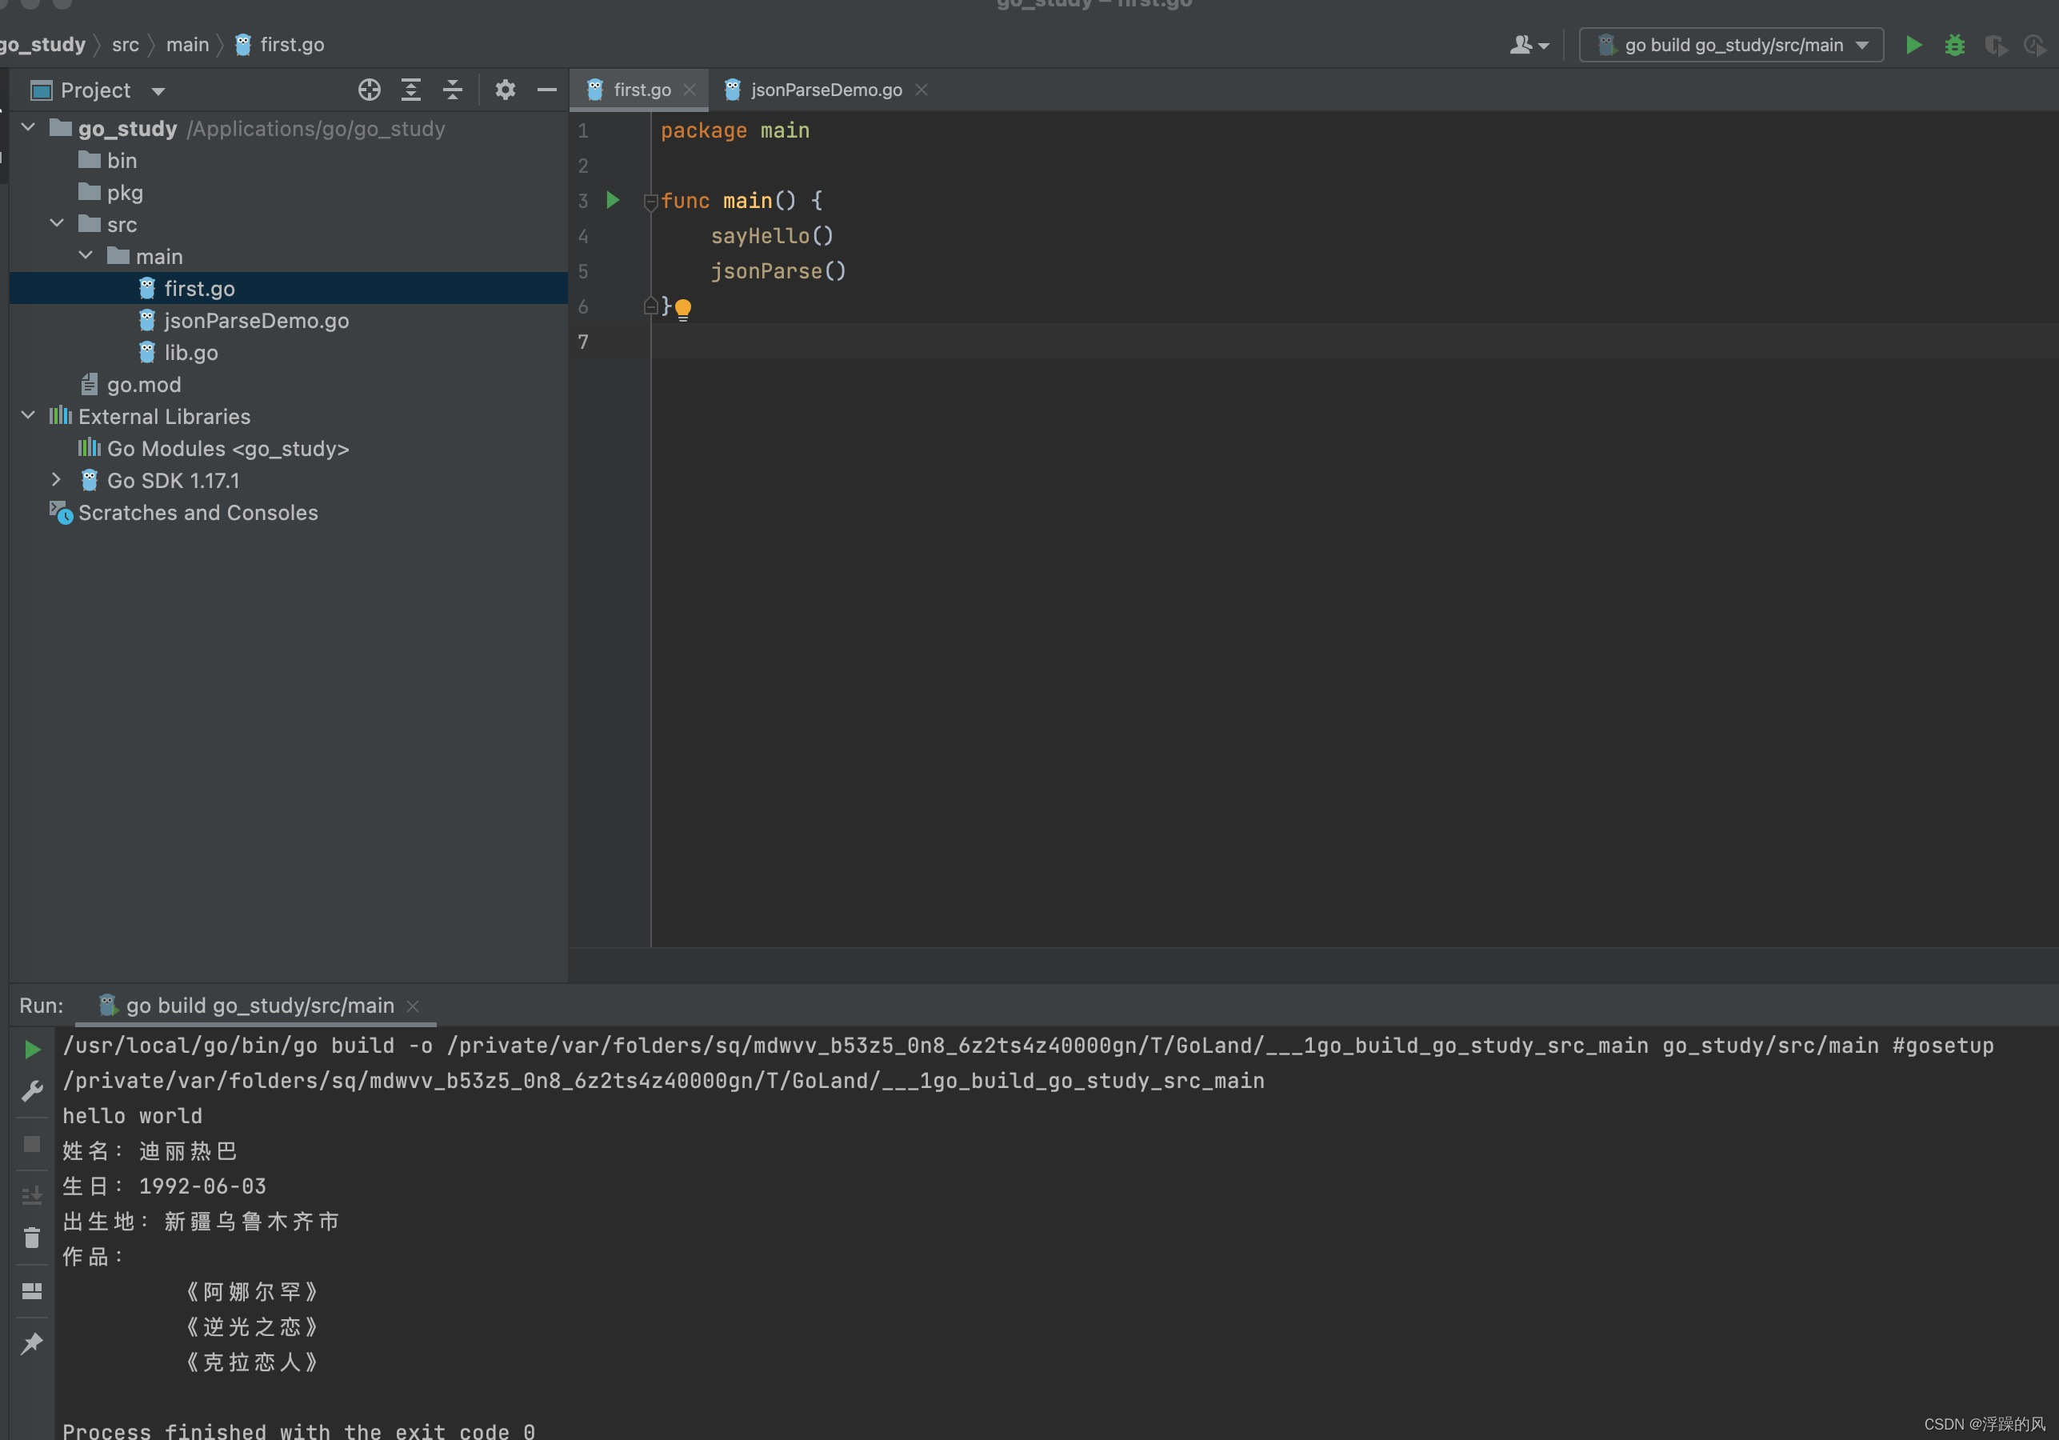Hide the Project panel with minus icon
2059x1440 pixels.
tap(546, 90)
